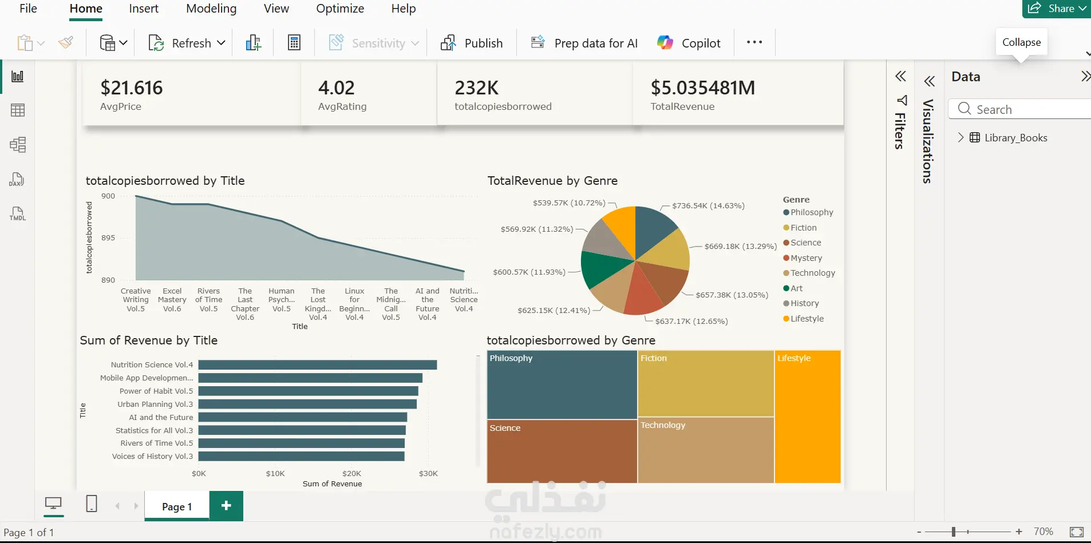
Task: Open the Refresh dropdown arrow
Action: click(222, 43)
